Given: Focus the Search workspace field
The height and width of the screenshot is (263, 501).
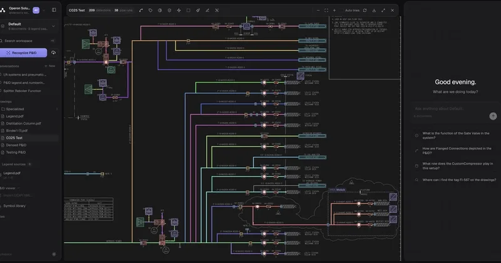Looking at the screenshot, I should (x=28, y=41).
